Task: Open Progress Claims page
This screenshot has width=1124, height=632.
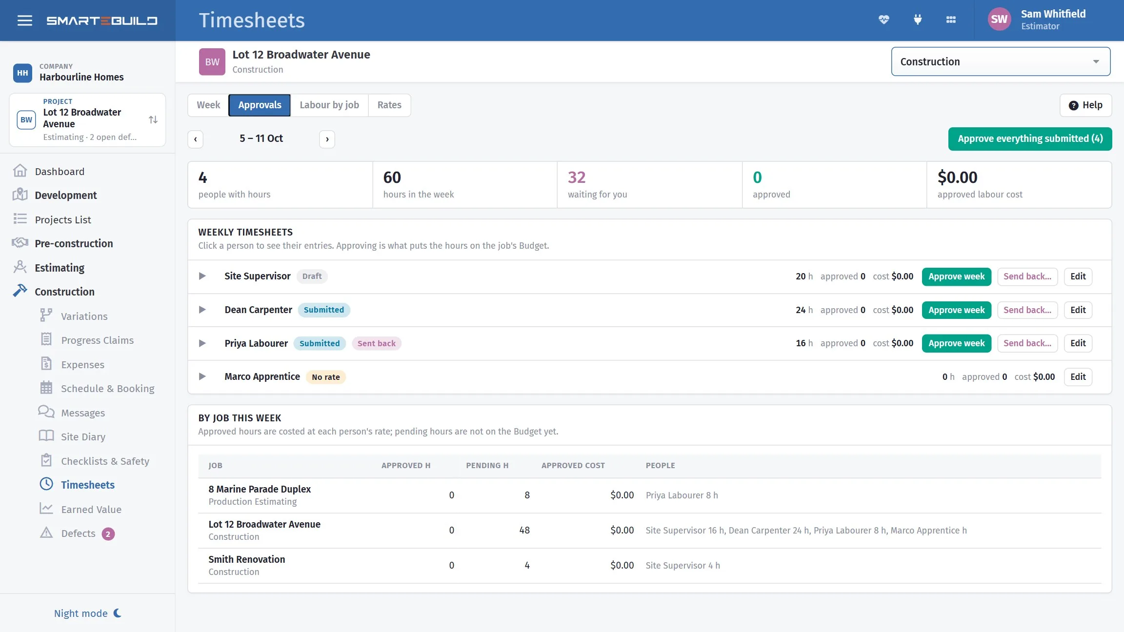Action: coord(97,340)
